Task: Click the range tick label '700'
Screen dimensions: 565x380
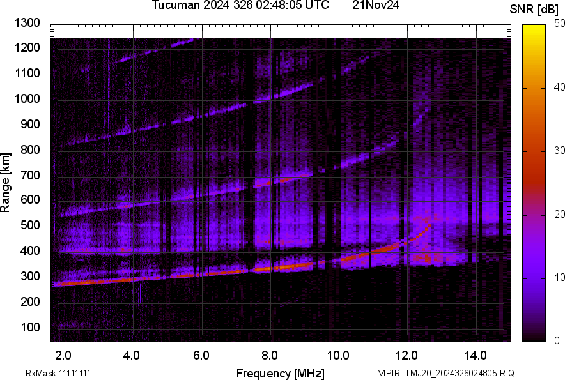Action: (x=30, y=175)
